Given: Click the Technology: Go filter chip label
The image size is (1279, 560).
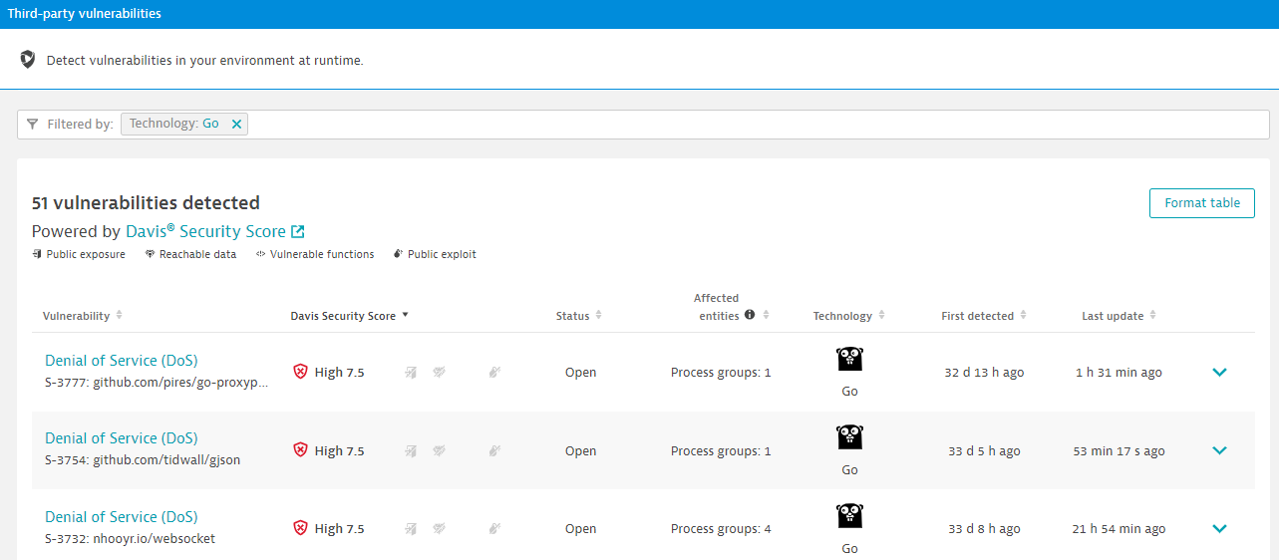Looking at the screenshot, I should point(174,125).
